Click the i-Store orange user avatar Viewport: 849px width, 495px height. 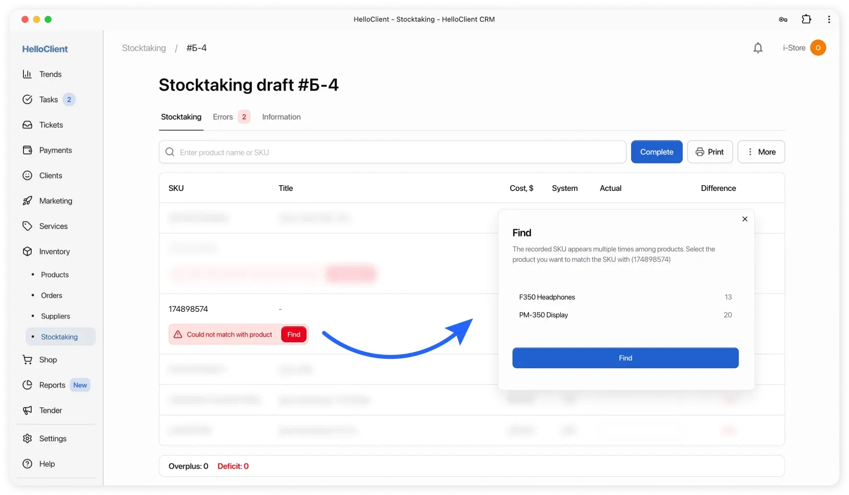coord(818,48)
